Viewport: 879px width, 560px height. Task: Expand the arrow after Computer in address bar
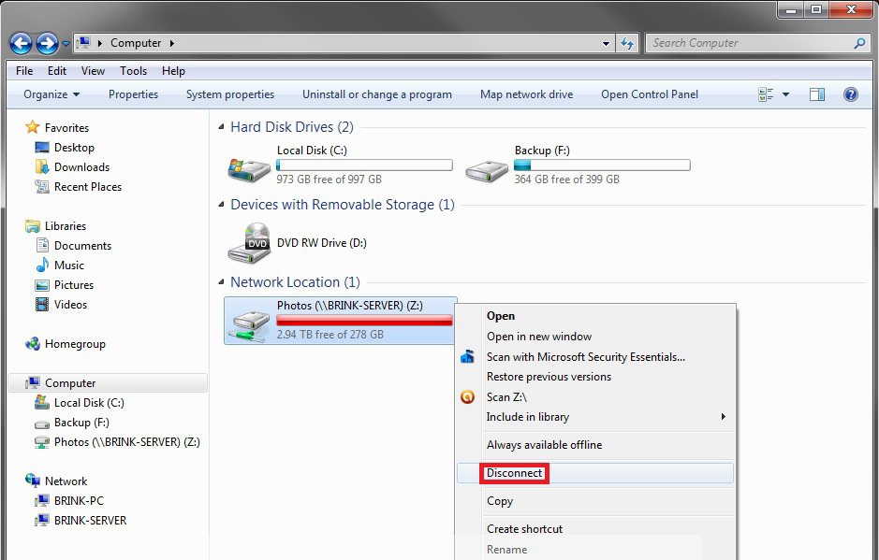(171, 43)
